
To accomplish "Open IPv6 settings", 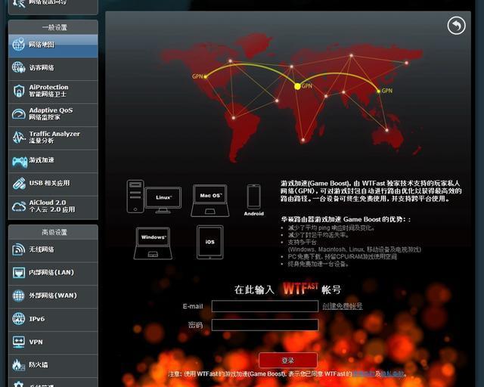I will pos(53,320).
